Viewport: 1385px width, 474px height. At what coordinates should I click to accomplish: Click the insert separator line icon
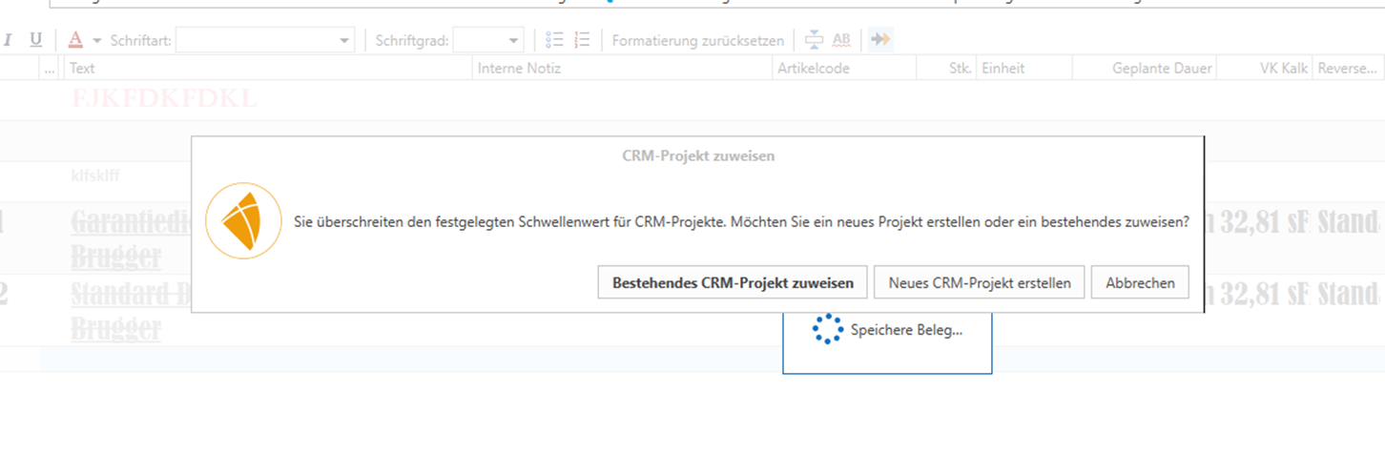(x=814, y=40)
